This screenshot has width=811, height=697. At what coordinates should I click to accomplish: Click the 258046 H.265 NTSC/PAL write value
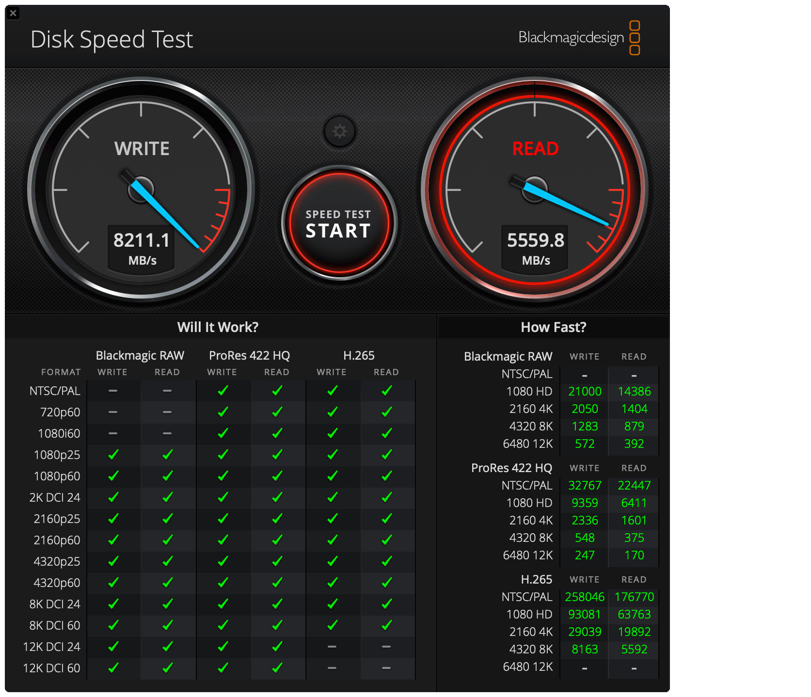click(585, 597)
